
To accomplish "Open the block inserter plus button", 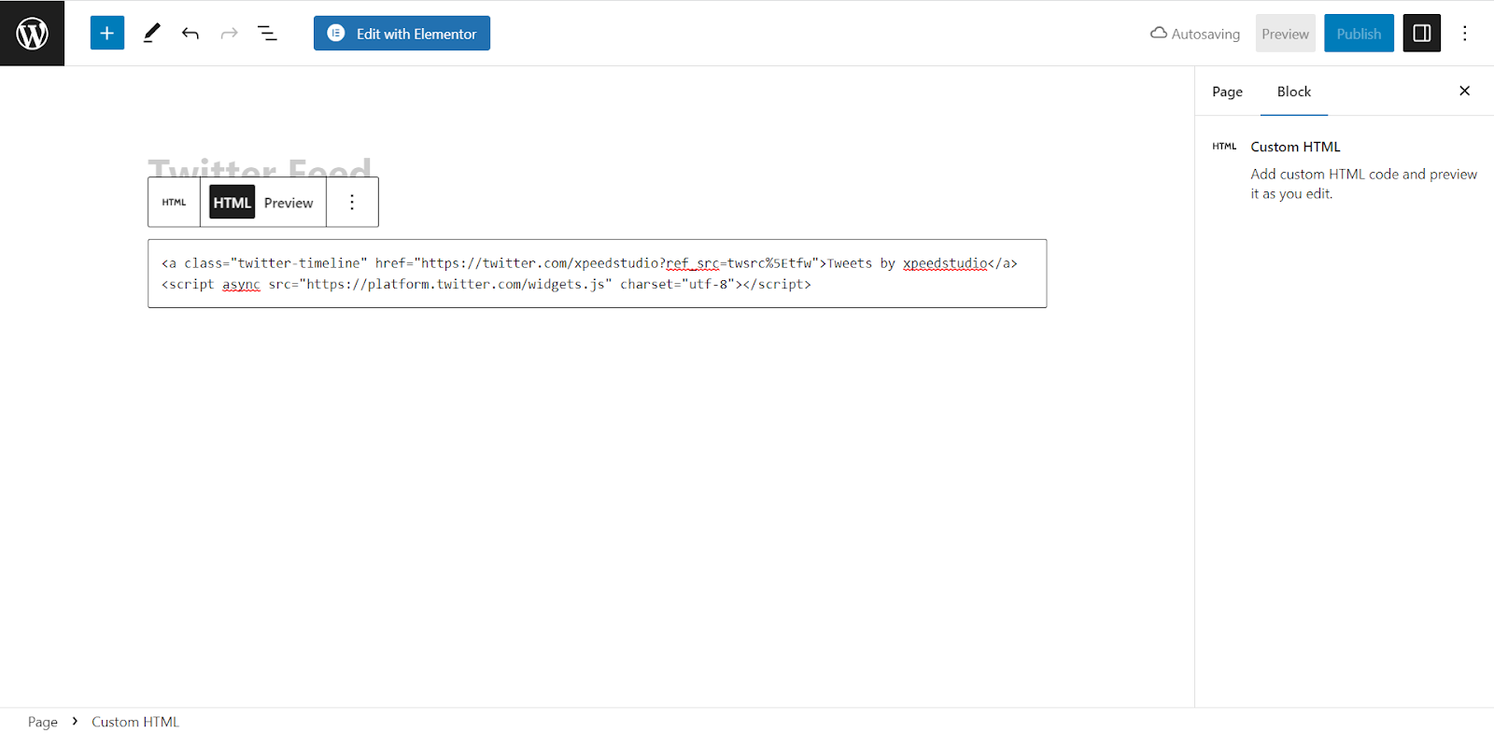I will [107, 34].
